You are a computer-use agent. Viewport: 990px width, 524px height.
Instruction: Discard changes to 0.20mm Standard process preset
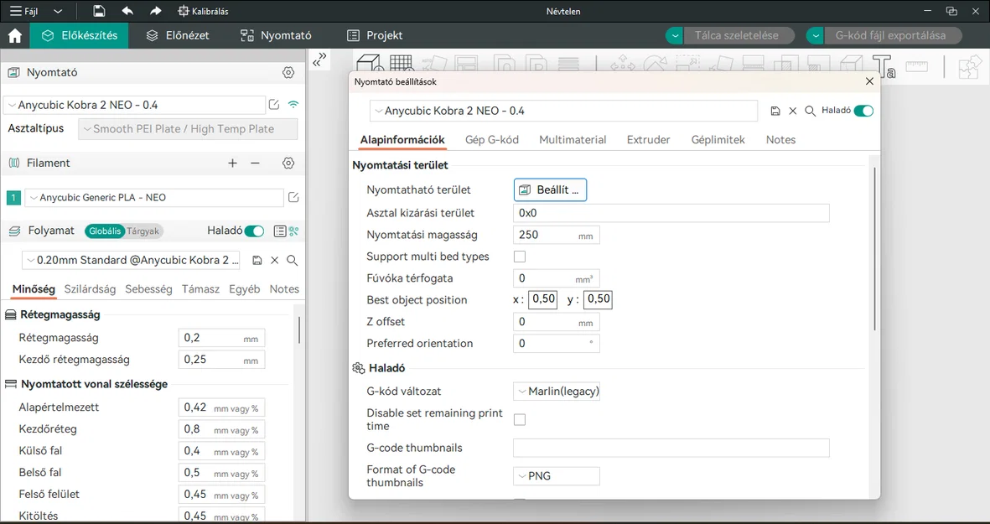point(275,260)
